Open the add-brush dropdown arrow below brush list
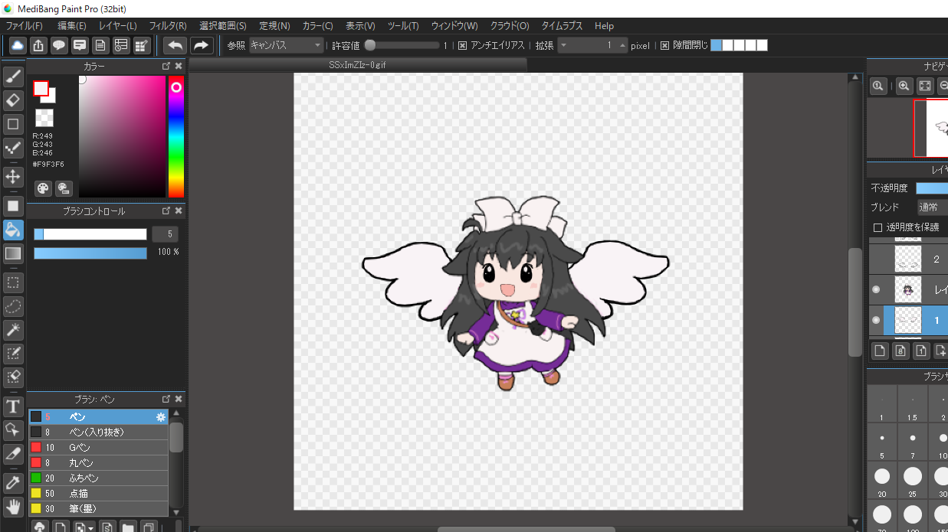The width and height of the screenshot is (948, 532). 91,527
